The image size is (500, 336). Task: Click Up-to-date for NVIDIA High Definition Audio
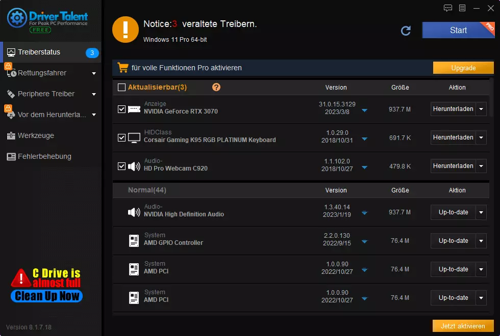453,212
